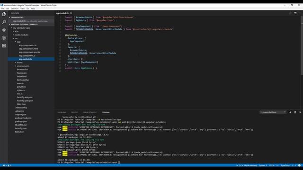Open README.md in explorer
The image size is (303, 170).
[21, 125]
